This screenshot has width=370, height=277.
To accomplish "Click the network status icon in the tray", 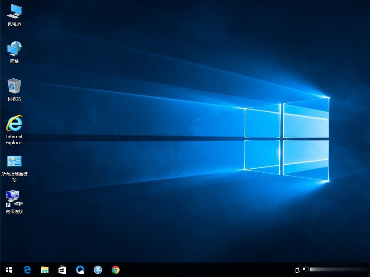I will [x=306, y=269].
